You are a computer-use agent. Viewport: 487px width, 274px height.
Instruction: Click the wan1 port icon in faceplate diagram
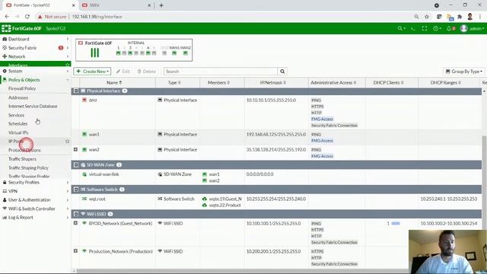pos(174,53)
